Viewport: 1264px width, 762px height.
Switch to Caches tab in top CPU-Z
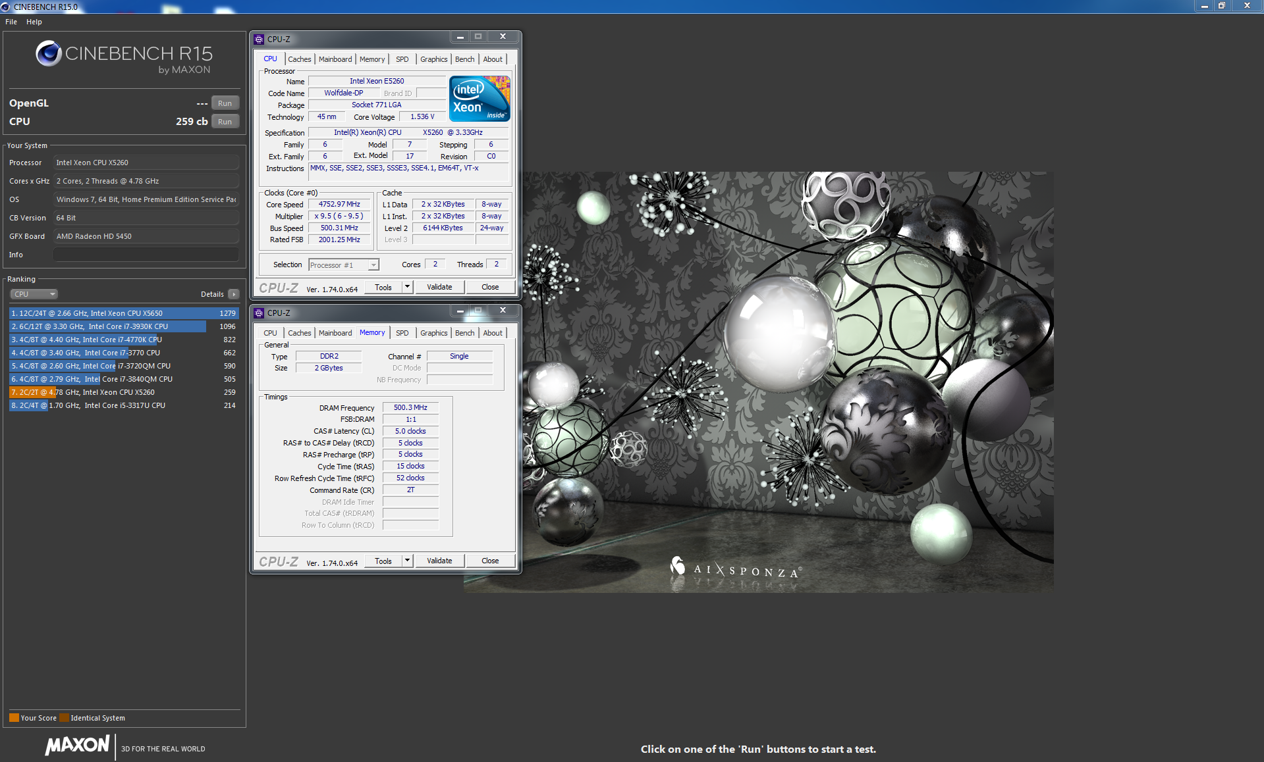point(299,59)
